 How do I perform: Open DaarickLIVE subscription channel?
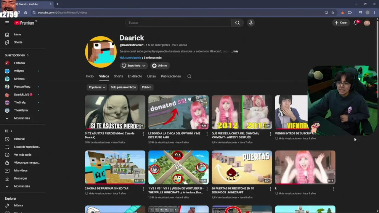[23, 95]
